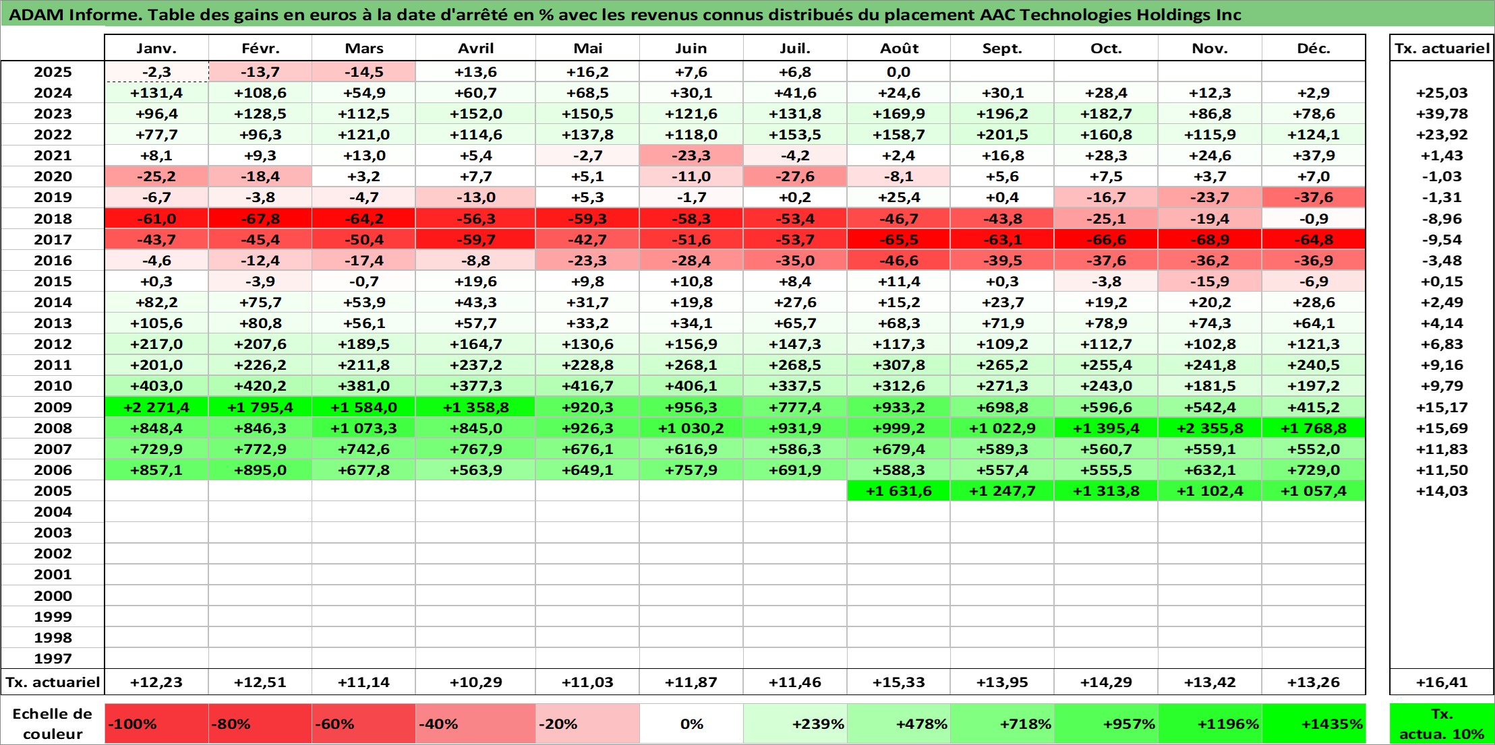Click the bottom row value +10,29

476,682
